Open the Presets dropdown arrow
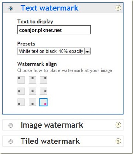 pyautogui.click(x=88, y=51)
